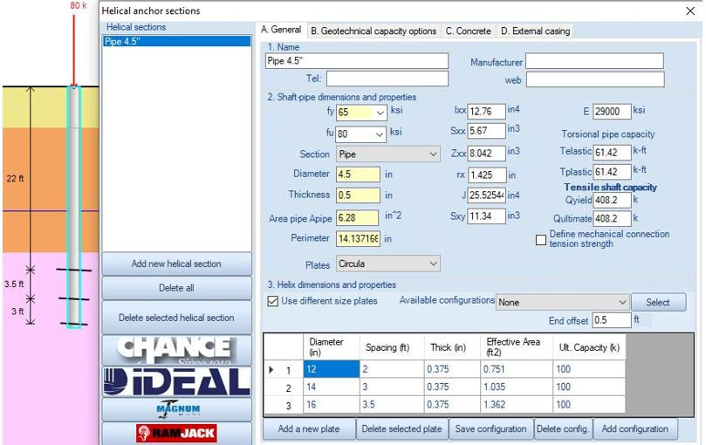Select row 2 header in plates table

point(284,387)
